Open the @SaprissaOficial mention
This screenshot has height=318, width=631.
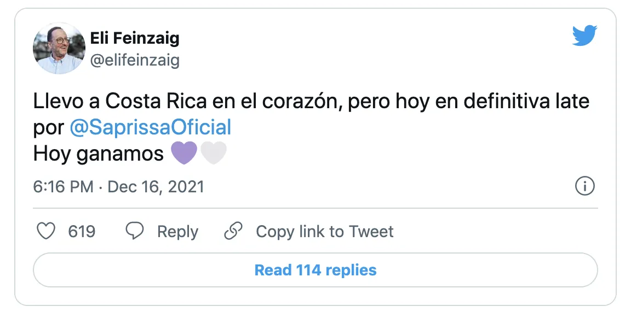[x=151, y=127]
